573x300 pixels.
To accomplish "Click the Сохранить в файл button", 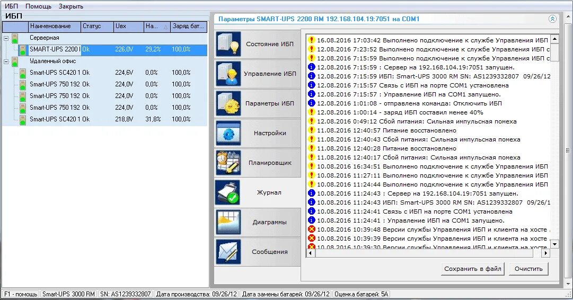I will coord(472,269).
